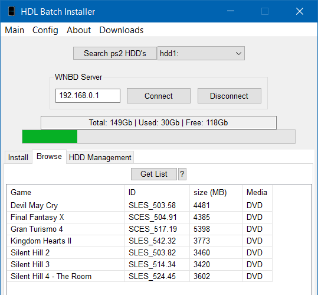The image size is (318, 295).
Task: Close the HDL Batch Installer window
Action: click(x=300, y=11)
